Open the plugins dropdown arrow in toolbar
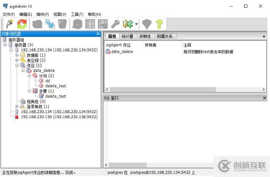Image resolution: width=270 pixels, height=177 pixels. pyautogui.click(x=137, y=24)
